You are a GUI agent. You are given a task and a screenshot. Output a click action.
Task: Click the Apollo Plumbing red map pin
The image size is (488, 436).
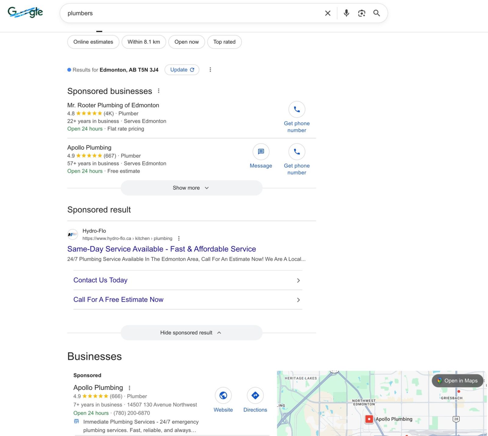(x=369, y=419)
